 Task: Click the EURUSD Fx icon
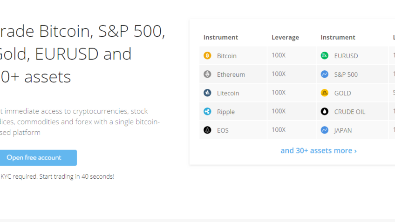[325, 56]
